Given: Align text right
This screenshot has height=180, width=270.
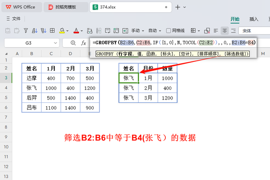Looking at the screenshot, I should (x=233, y=31).
